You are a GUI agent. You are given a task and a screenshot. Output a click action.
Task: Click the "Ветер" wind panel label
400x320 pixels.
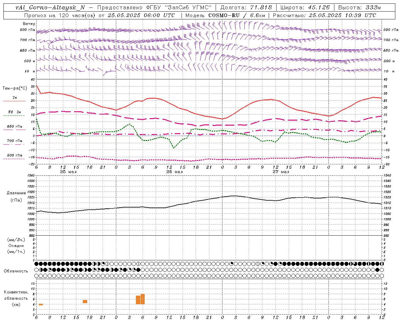coord(29,24)
